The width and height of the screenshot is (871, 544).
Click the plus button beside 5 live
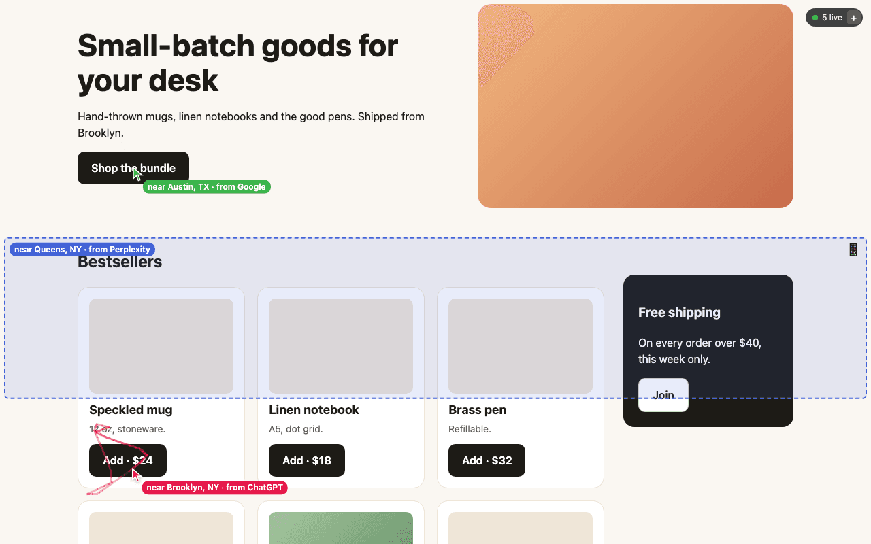(853, 18)
